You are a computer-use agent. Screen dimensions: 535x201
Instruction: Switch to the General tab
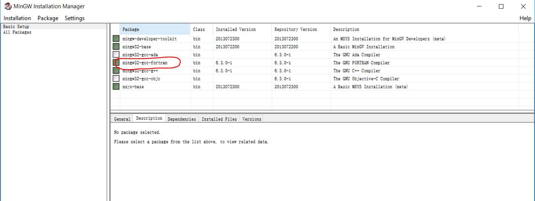pyautogui.click(x=122, y=119)
